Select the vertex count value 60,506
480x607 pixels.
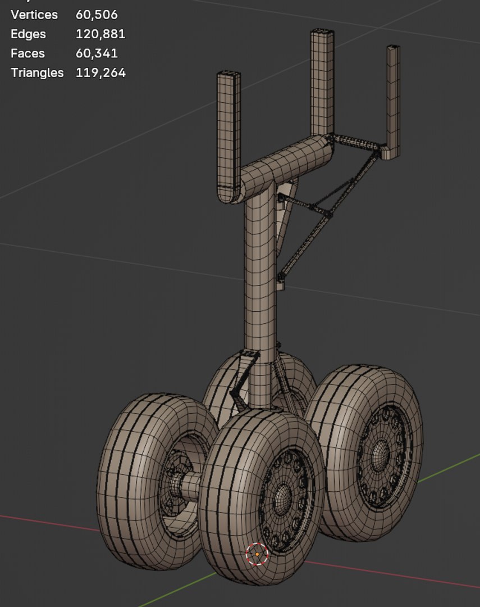[97, 15]
